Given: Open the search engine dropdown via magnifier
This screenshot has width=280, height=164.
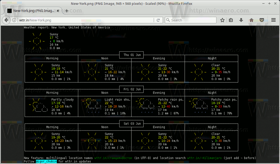Looking at the screenshot, I should coord(169,20).
